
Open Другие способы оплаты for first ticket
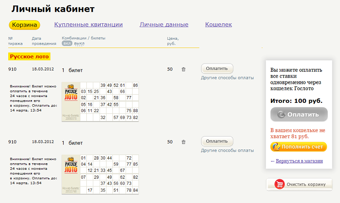tap(227, 78)
